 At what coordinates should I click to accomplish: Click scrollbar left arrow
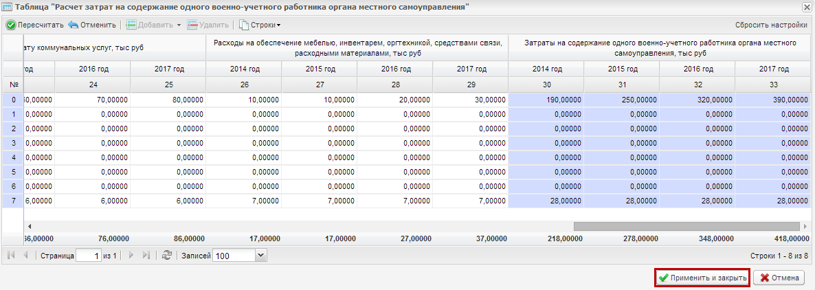tap(30, 226)
